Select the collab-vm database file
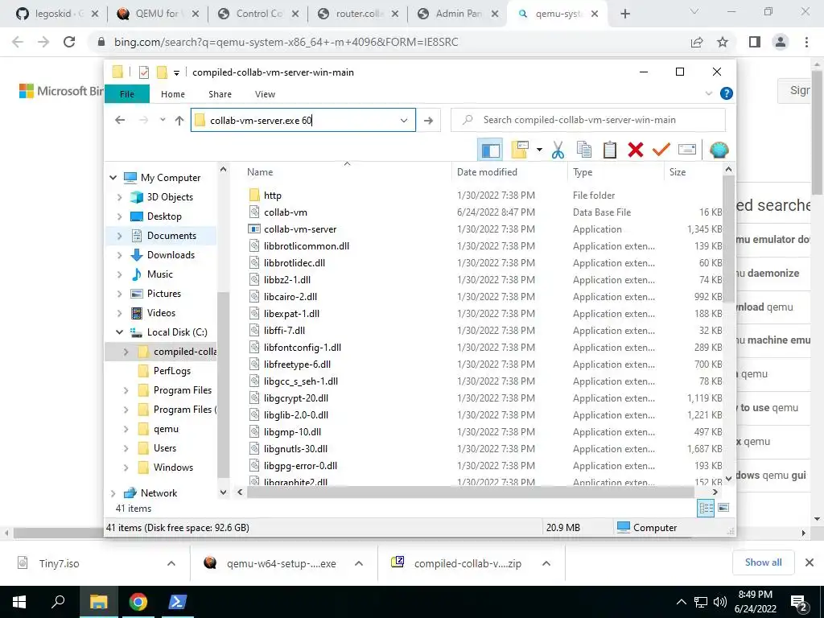The height and width of the screenshot is (618, 824). [x=286, y=212]
